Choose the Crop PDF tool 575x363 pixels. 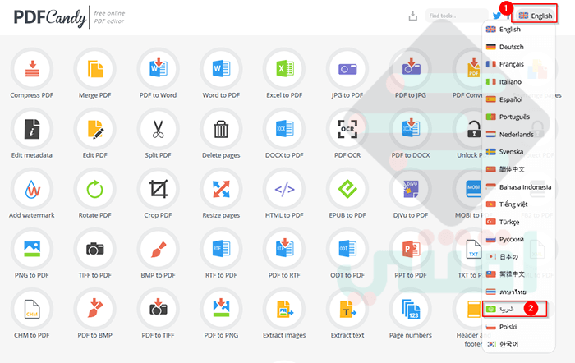point(158,190)
